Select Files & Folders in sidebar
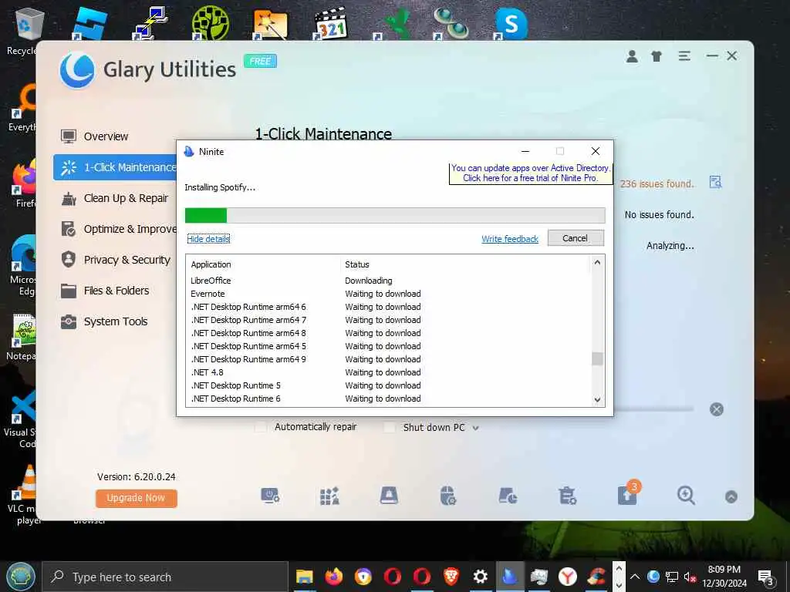 pos(105,291)
